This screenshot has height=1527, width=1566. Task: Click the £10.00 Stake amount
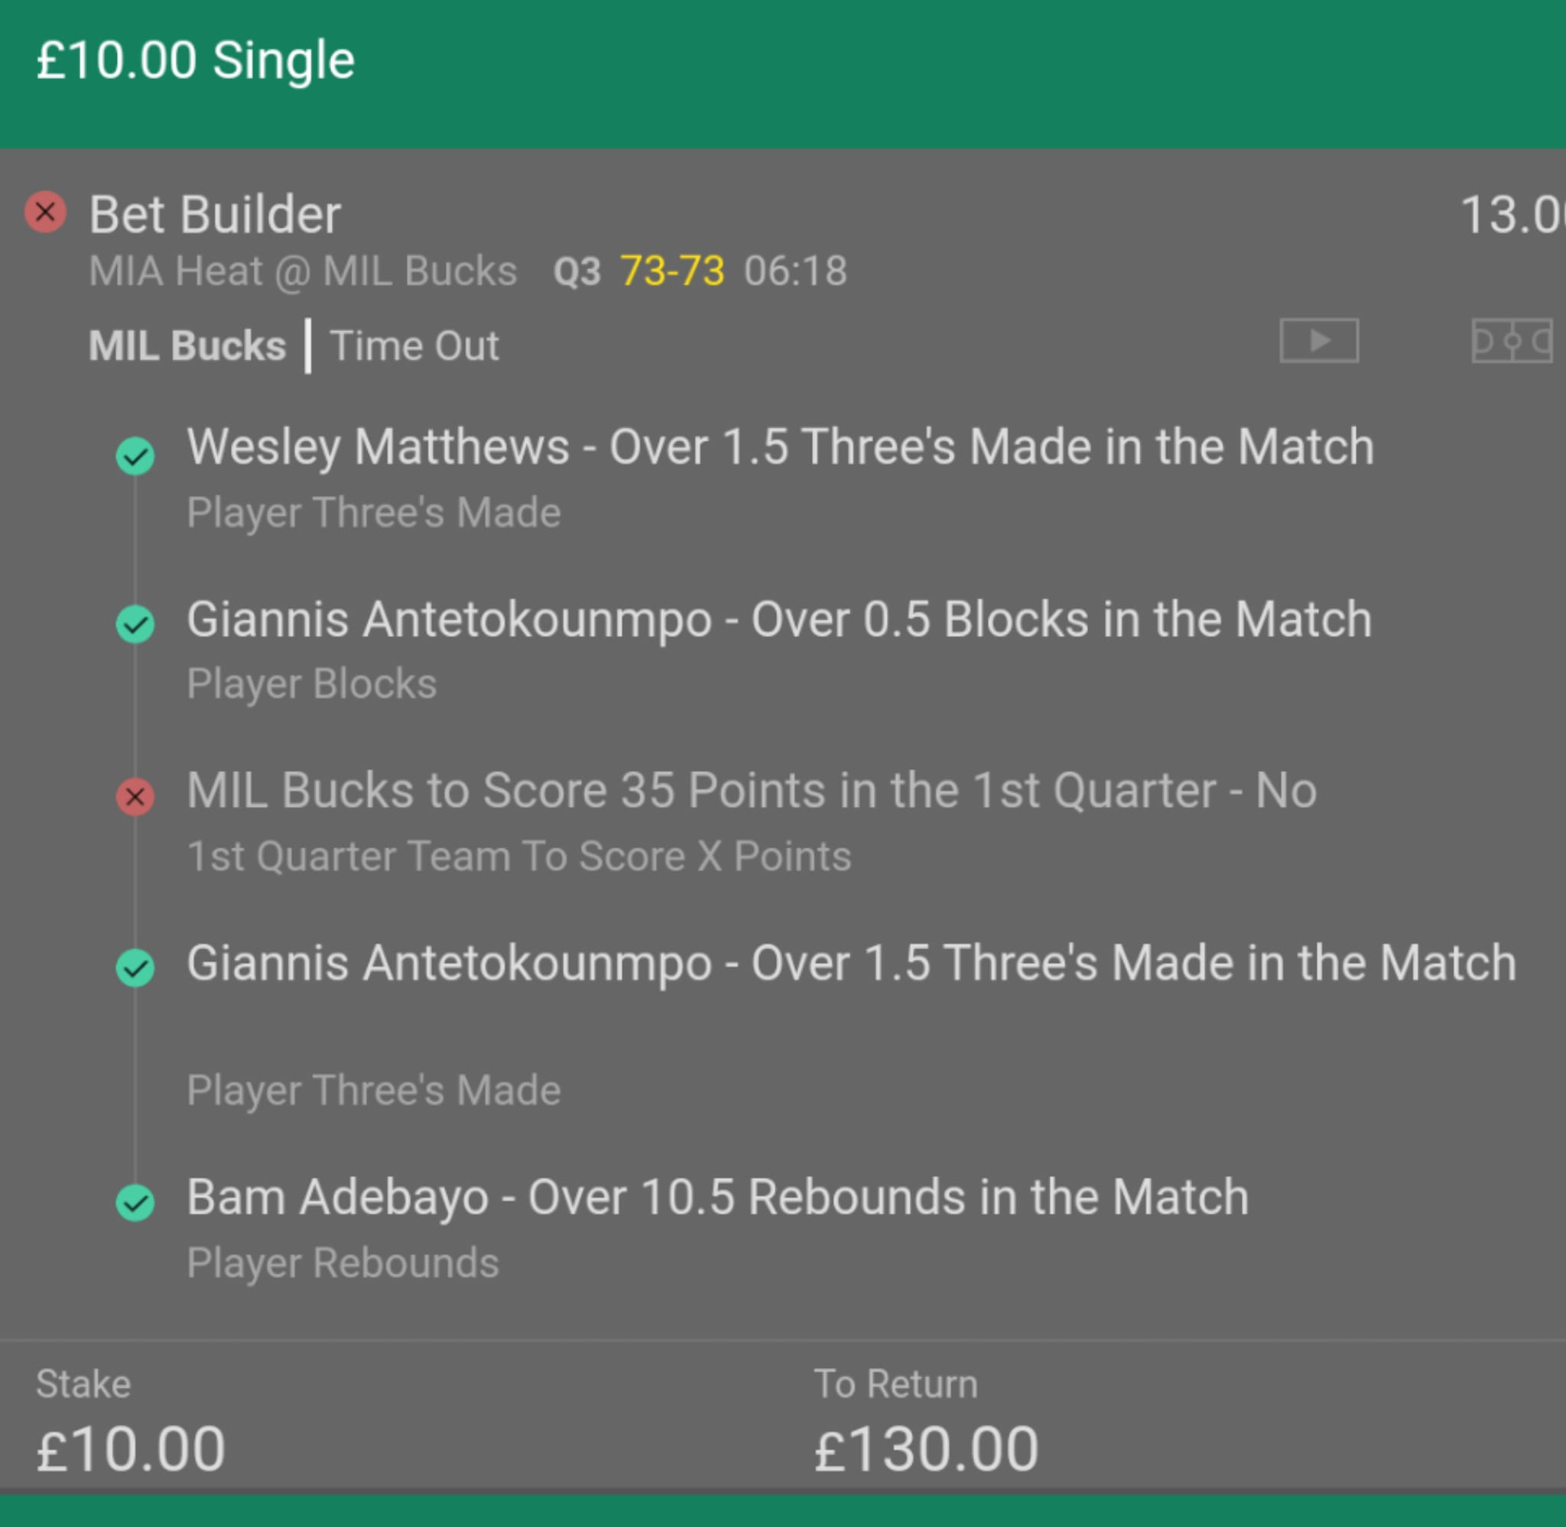tap(131, 1449)
